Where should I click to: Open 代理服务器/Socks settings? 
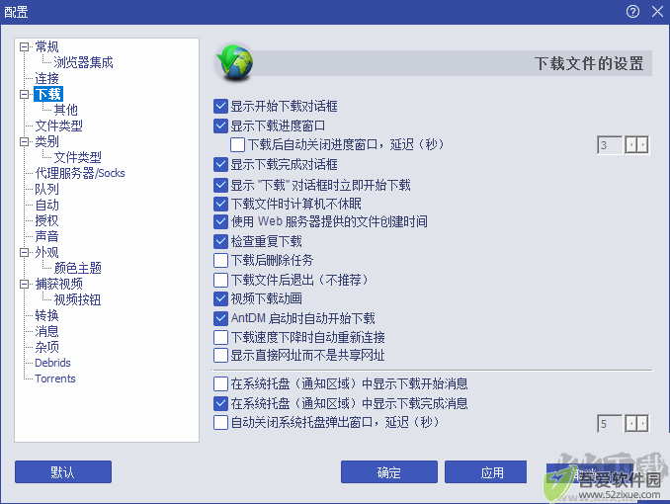click(x=80, y=173)
